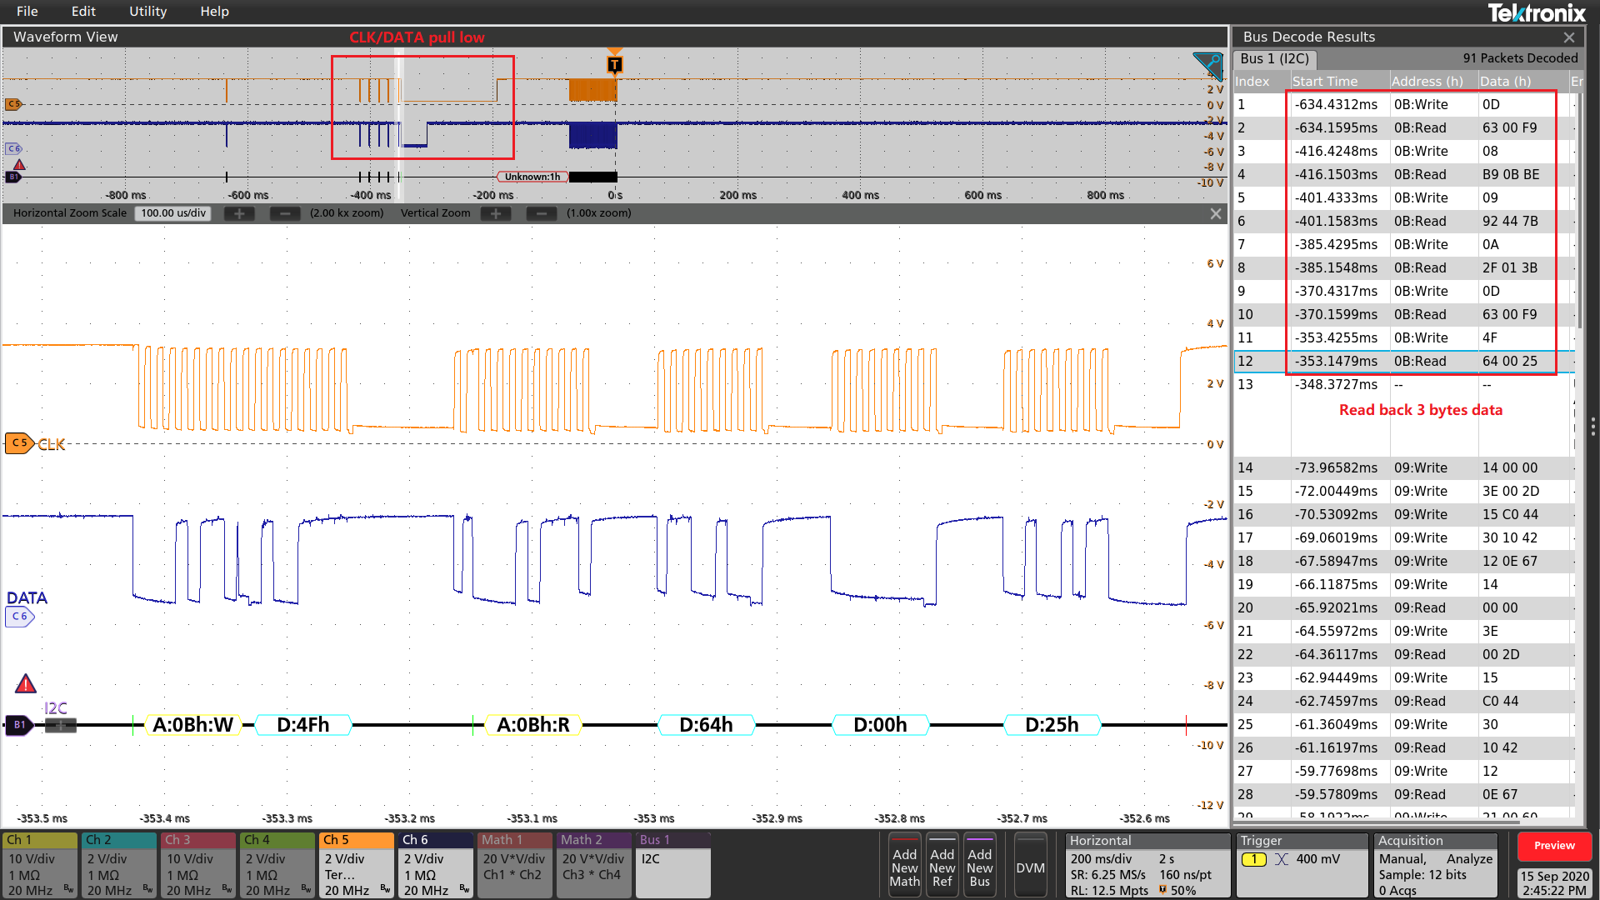Decrease vertical zoom with minus button
The image size is (1600, 900).
[542, 214]
